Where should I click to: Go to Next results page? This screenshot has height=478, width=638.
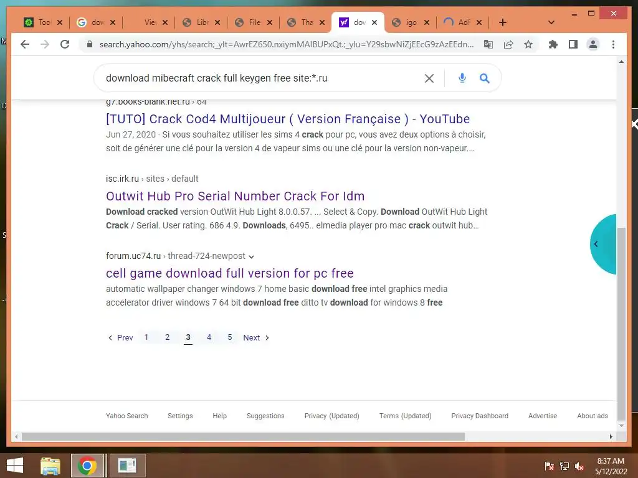pos(256,338)
